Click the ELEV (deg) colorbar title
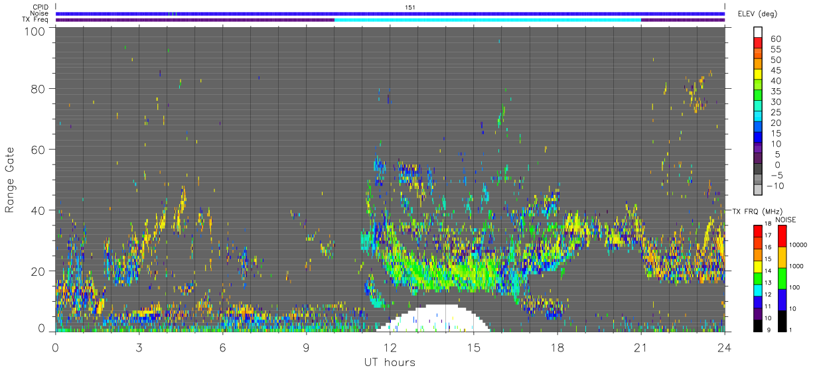Screen dimensions: 815x376 pyautogui.click(x=757, y=14)
